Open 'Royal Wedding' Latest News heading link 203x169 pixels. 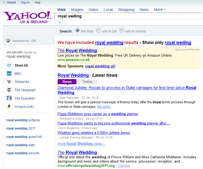click(73, 75)
